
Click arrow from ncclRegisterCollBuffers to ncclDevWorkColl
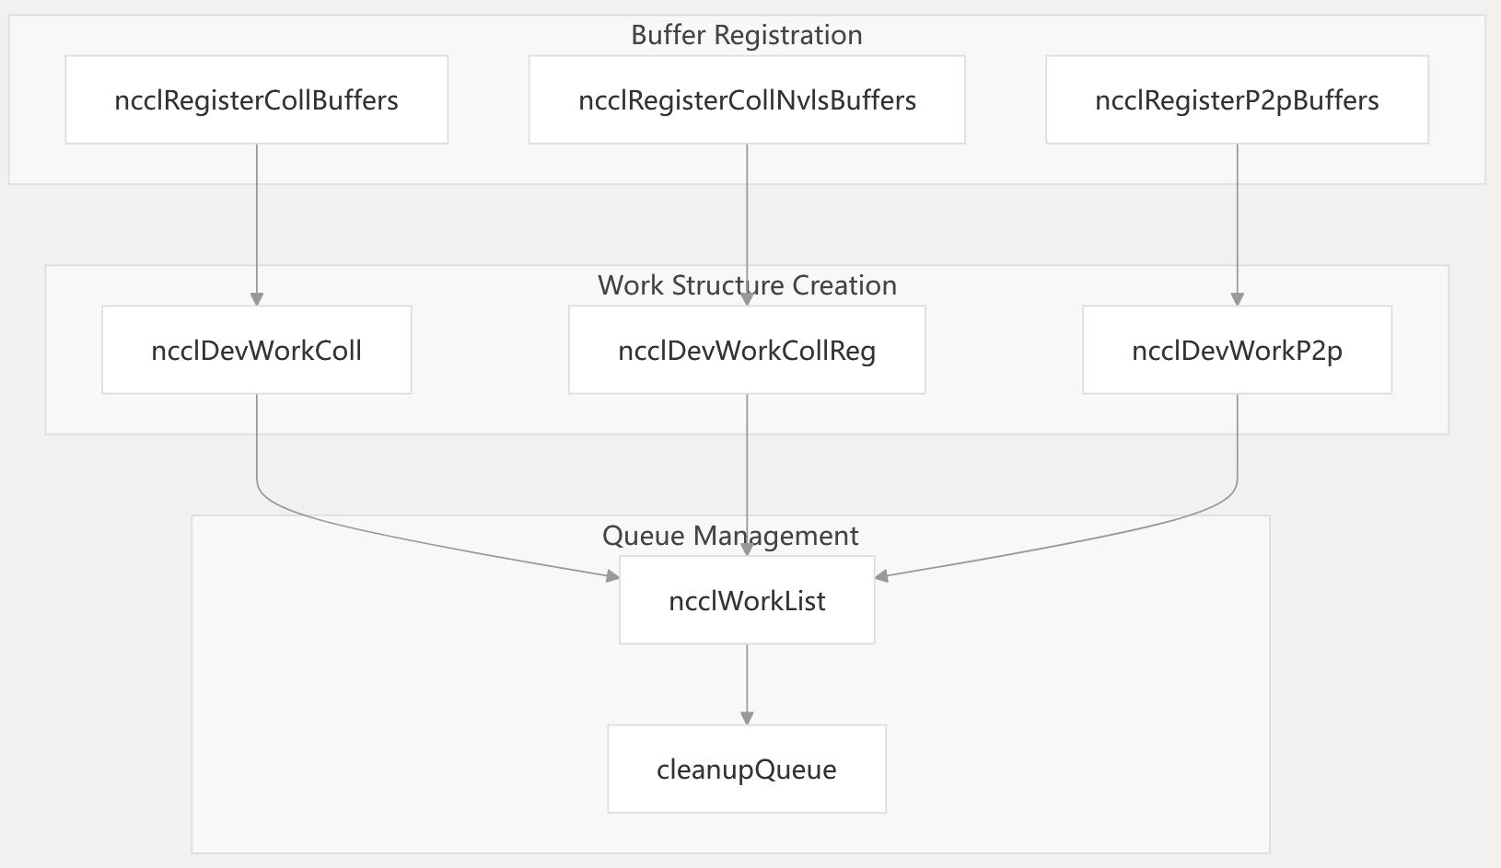(257, 221)
